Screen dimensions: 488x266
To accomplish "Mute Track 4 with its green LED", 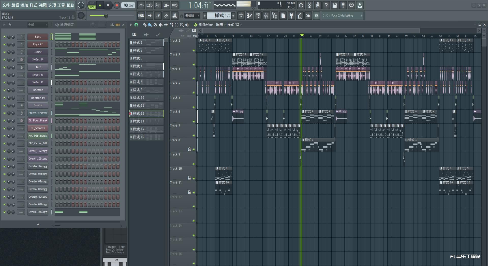I will pos(194,93).
